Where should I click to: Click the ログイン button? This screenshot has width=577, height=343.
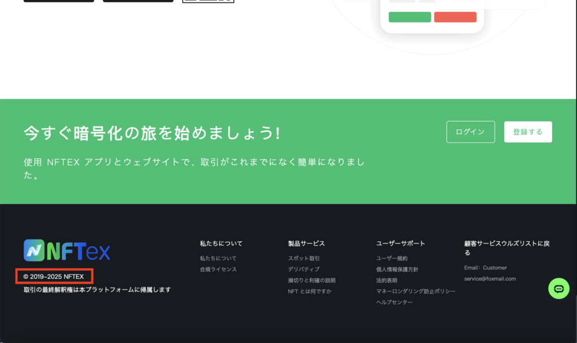click(471, 132)
